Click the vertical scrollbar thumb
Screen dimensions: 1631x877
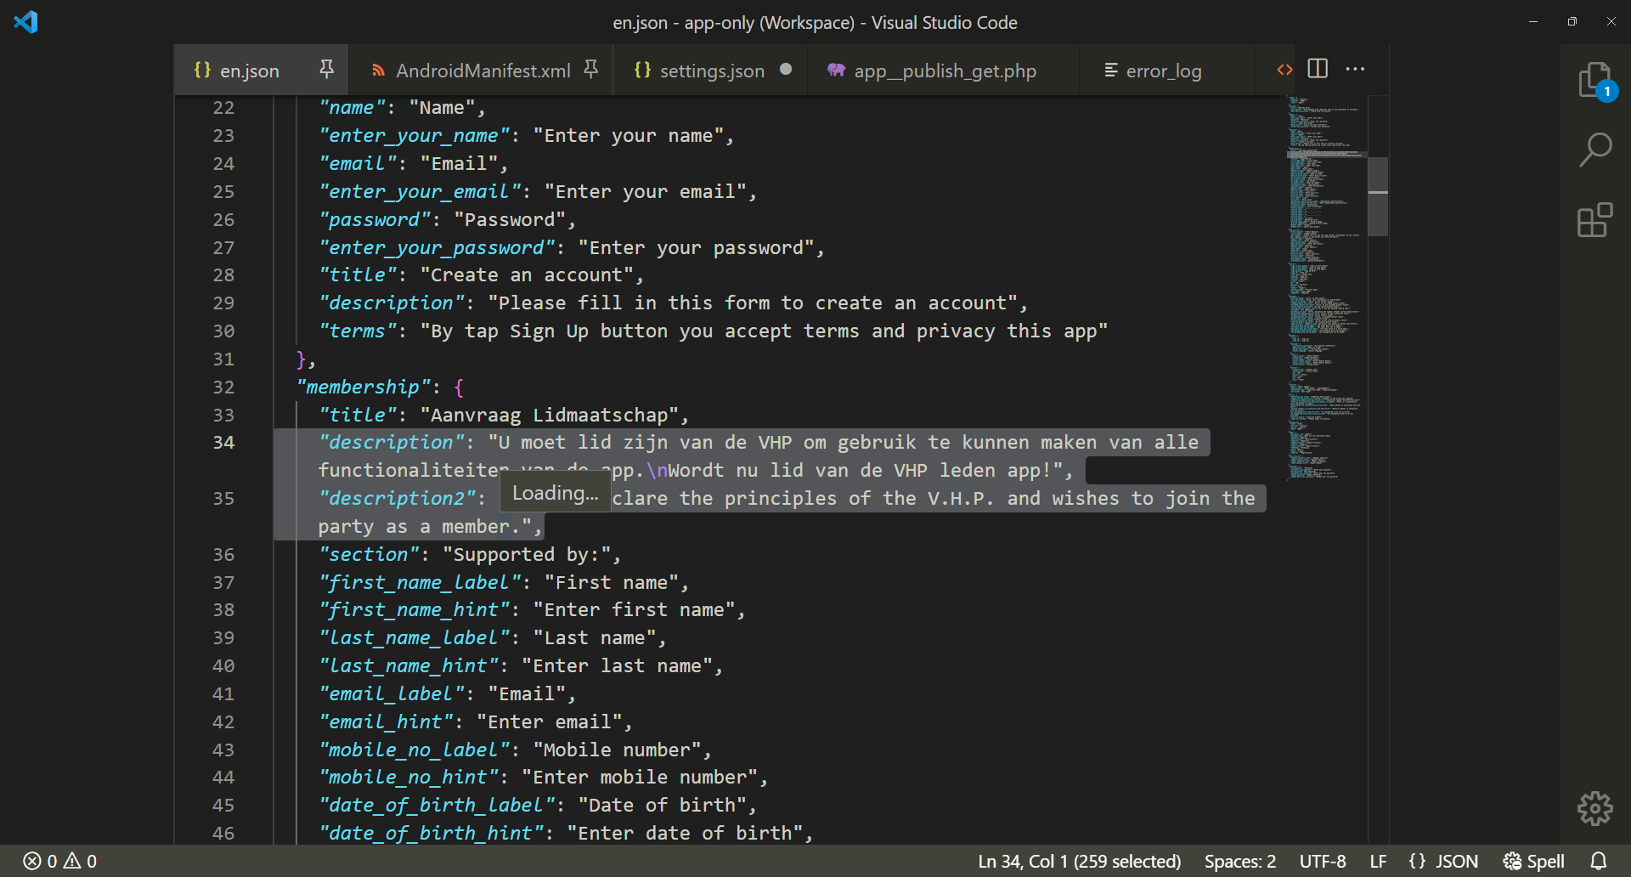click(1378, 196)
